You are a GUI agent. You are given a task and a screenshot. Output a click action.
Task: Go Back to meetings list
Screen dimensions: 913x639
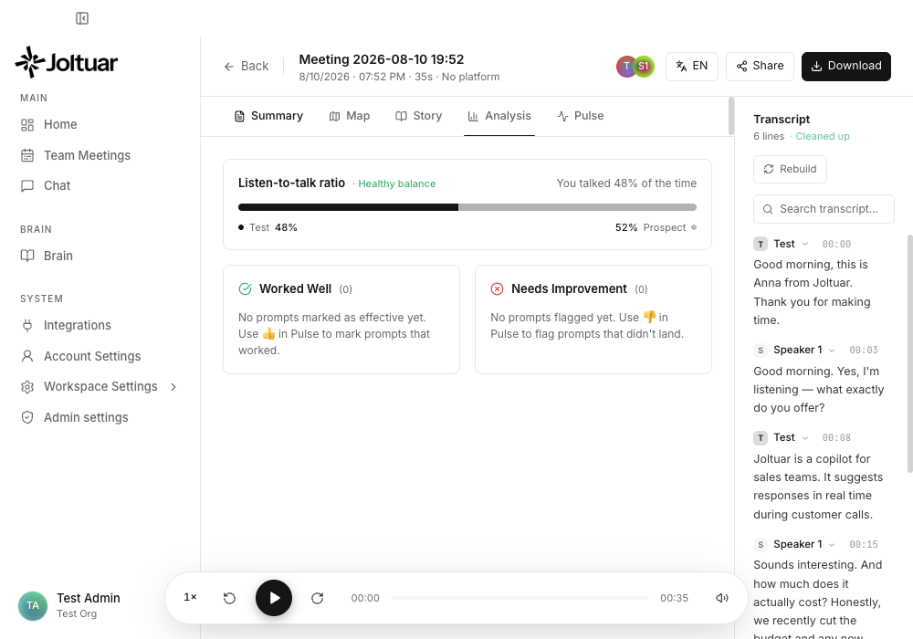pyautogui.click(x=247, y=67)
